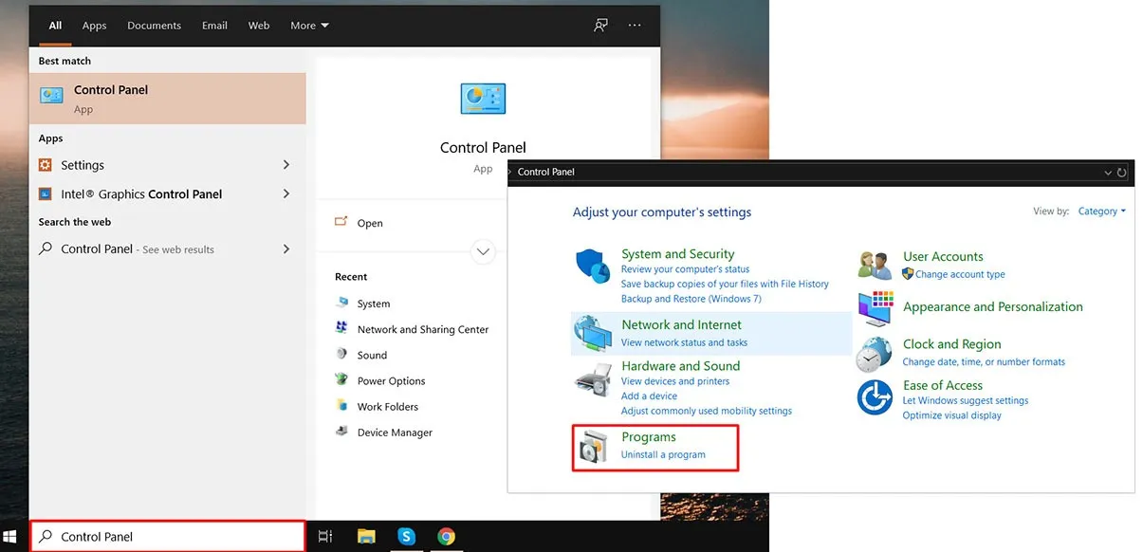Expand the Settings app result arrow
The height and width of the screenshot is (552, 1143).
[286, 165]
